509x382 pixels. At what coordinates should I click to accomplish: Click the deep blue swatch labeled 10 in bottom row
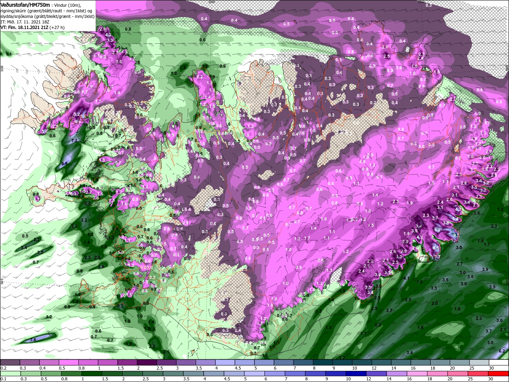356,374
